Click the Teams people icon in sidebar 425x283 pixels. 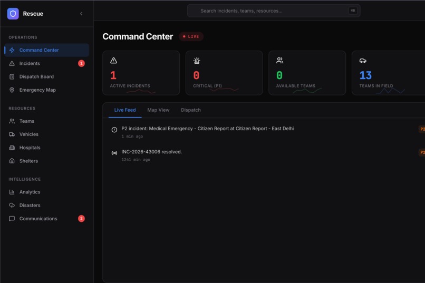click(12, 121)
